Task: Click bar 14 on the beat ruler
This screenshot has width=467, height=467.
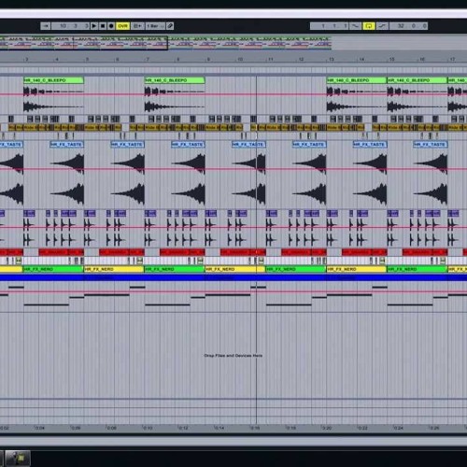Action: tap(361, 59)
